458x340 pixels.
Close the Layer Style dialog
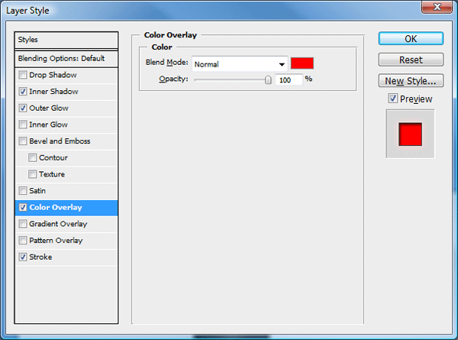click(x=437, y=7)
